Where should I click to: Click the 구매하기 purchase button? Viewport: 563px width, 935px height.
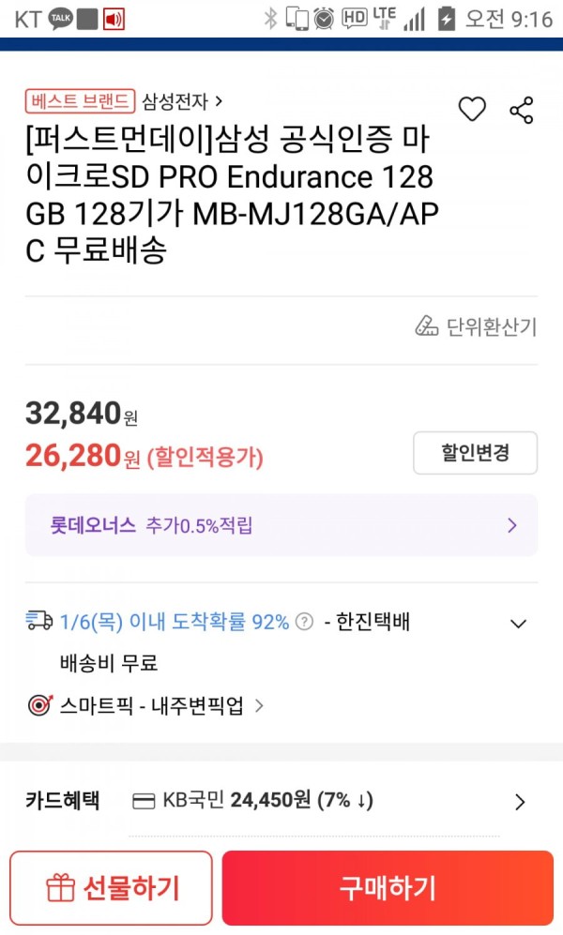pyautogui.click(x=388, y=888)
